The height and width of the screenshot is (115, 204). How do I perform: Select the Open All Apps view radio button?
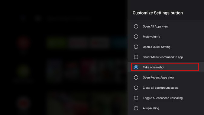point(136,26)
